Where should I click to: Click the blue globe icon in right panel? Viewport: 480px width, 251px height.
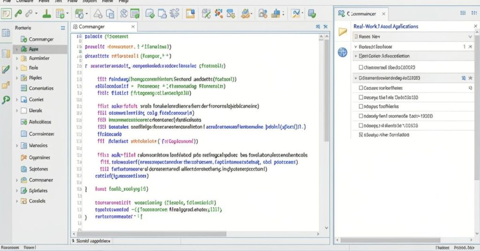(342, 52)
